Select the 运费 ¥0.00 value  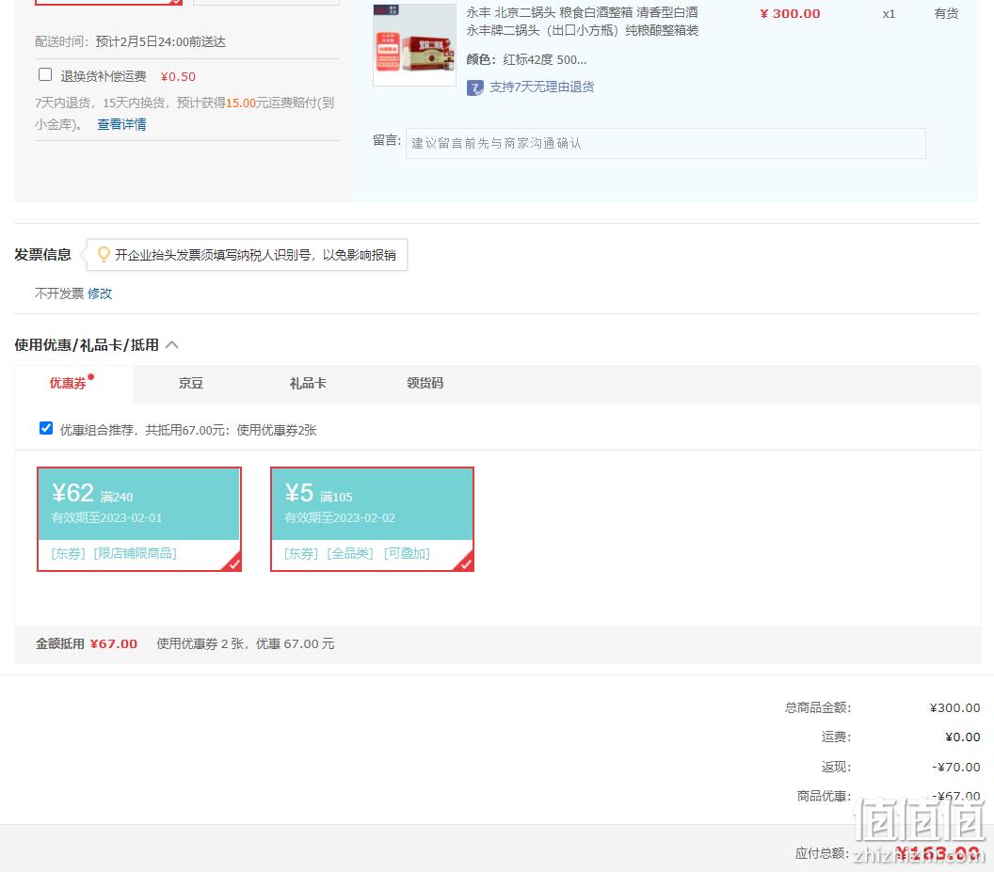pyautogui.click(x=962, y=737)
